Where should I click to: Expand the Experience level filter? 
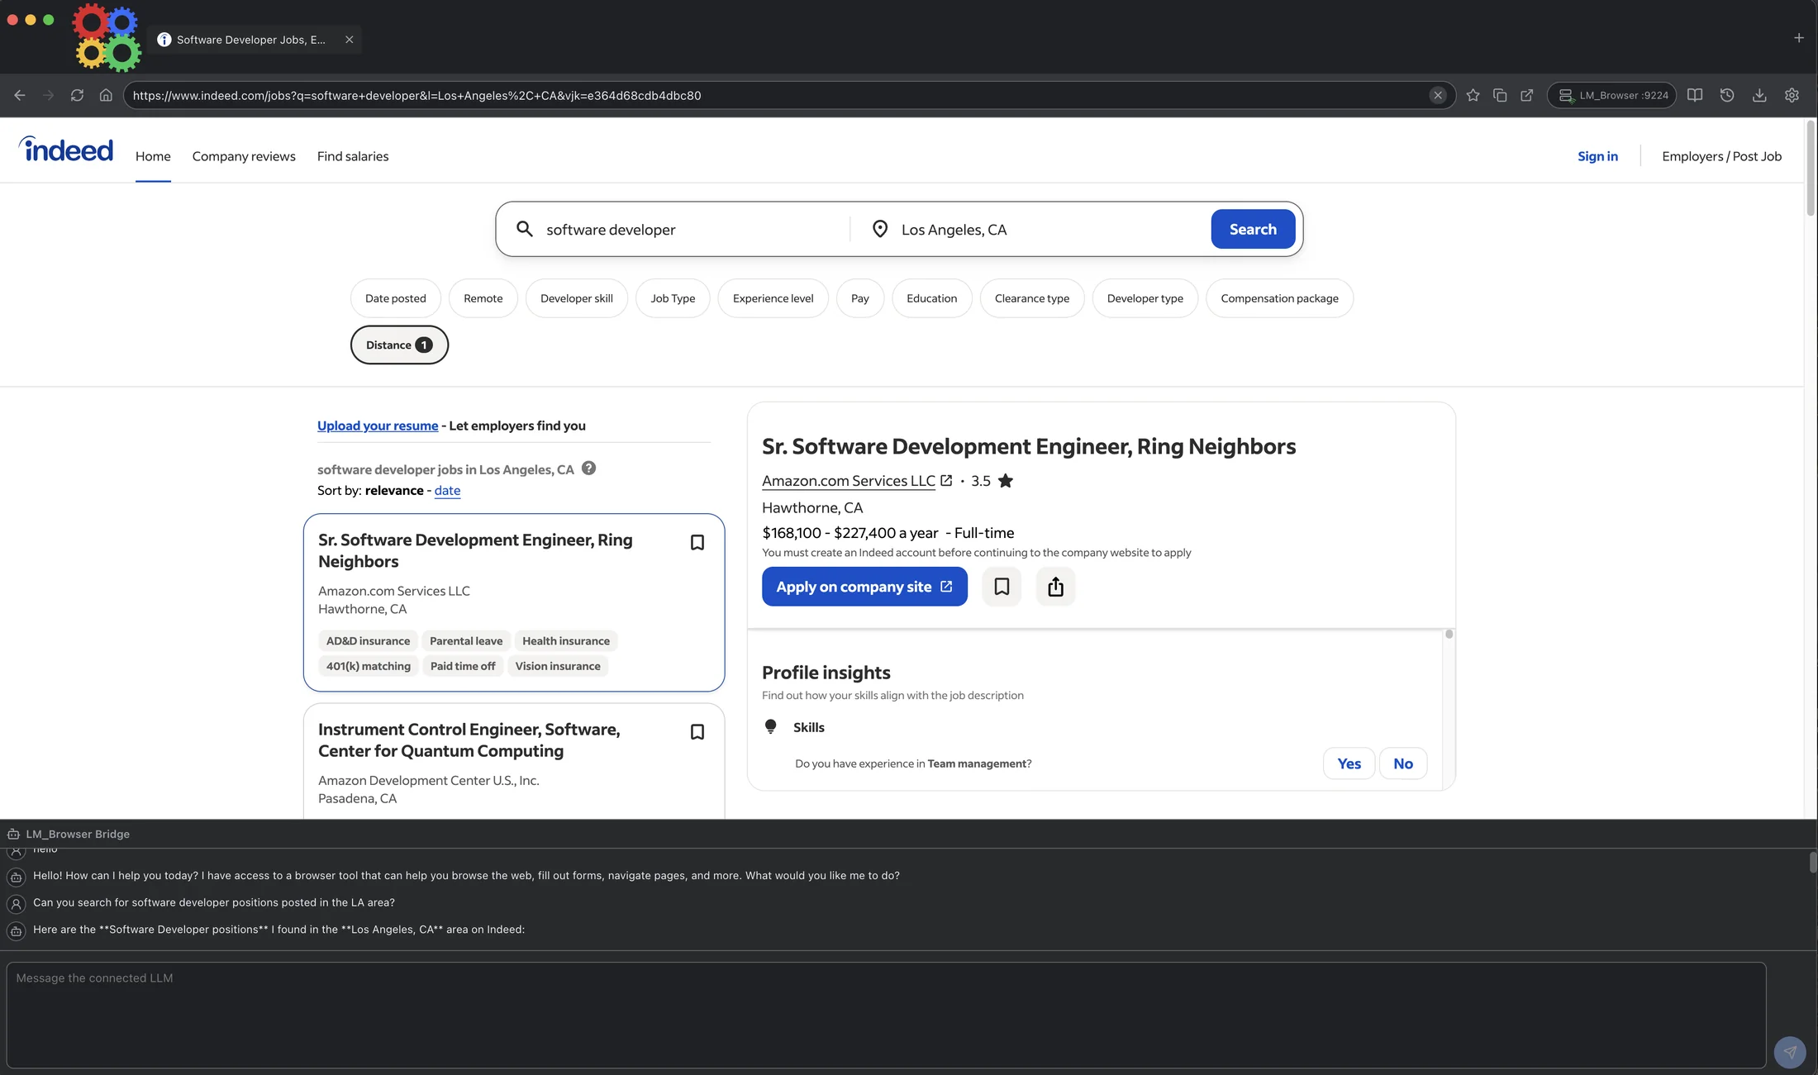coord(773,298)
